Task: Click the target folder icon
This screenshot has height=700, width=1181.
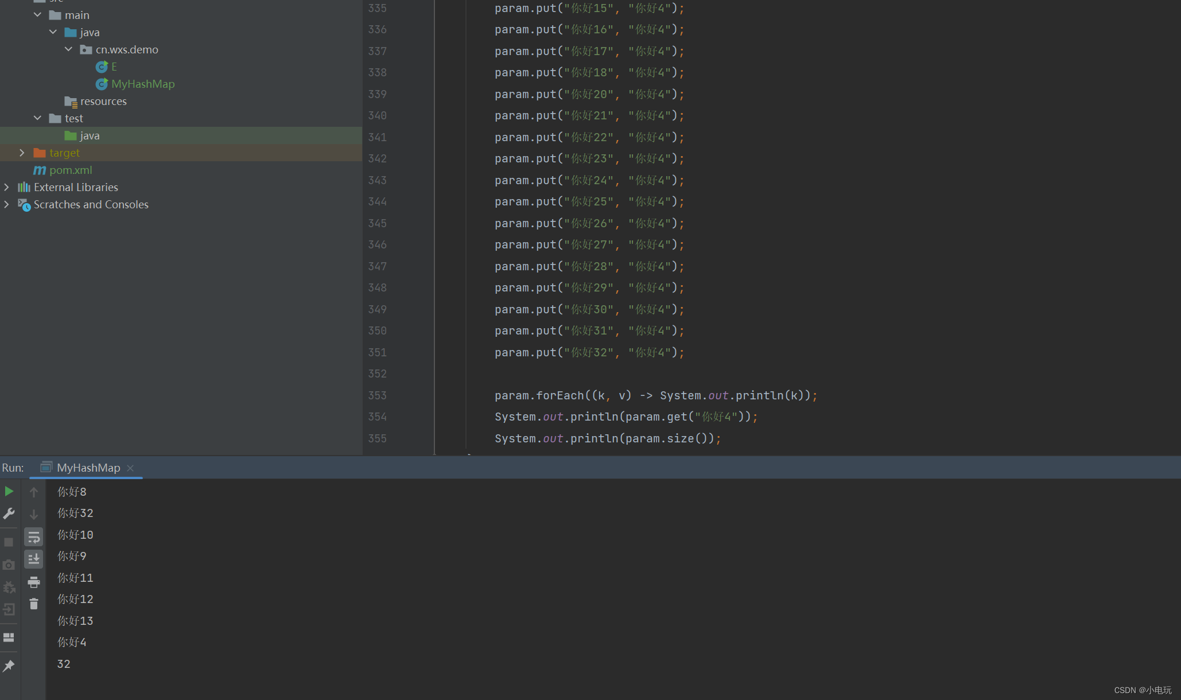Action: pos(40,153)
